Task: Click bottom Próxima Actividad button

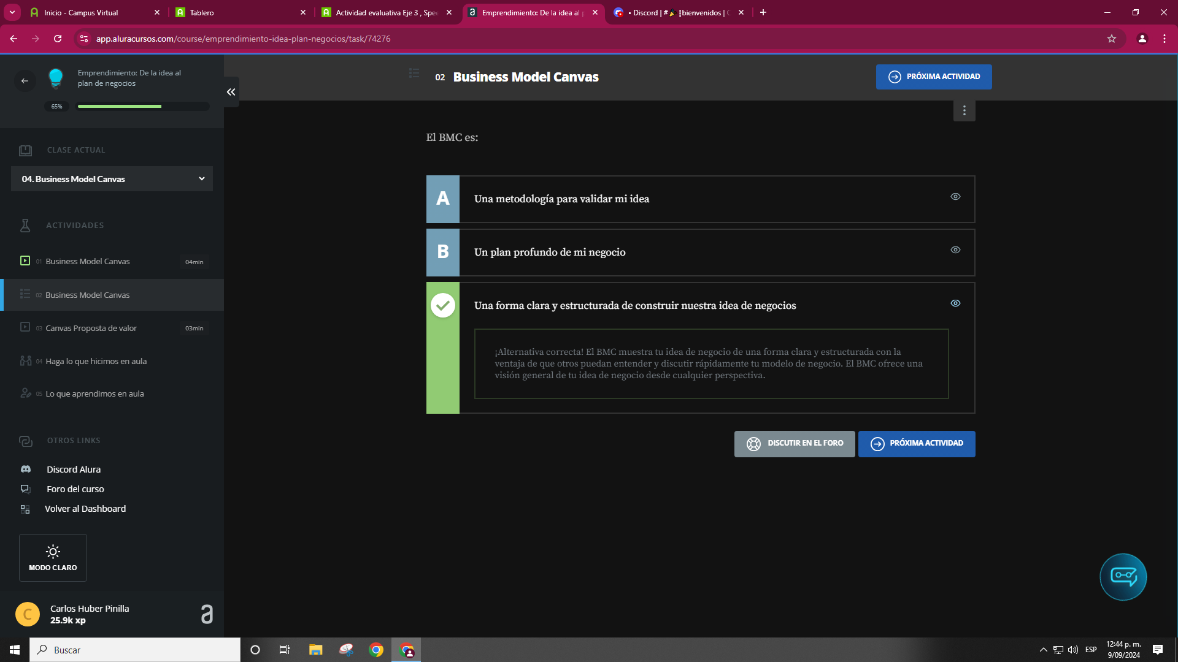Action: point(916,443)
